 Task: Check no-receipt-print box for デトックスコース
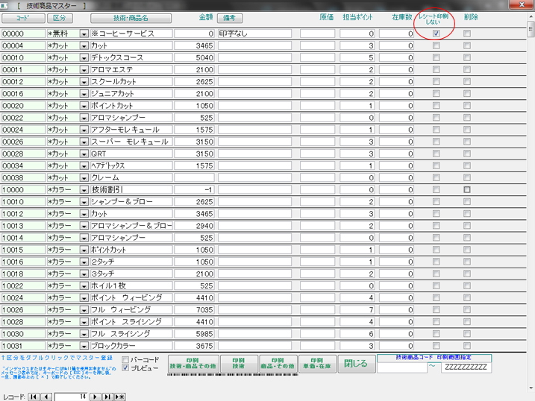click(x=436, y=57)
